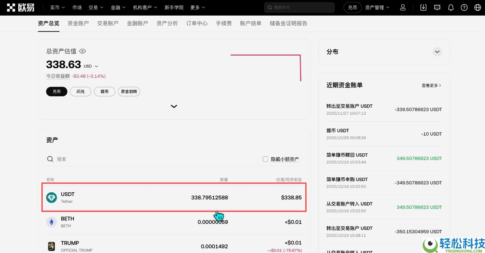
Task: Open 查看更多 to view more records
Action: [431, 85]
